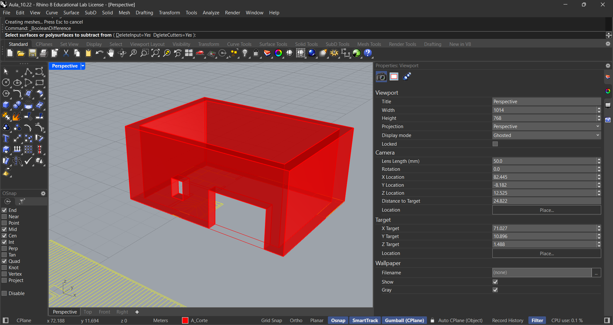Viewport: 613px width, 325px height.
Task: Paste from the clipboard with the Paste icon
Action: point(88,53)
